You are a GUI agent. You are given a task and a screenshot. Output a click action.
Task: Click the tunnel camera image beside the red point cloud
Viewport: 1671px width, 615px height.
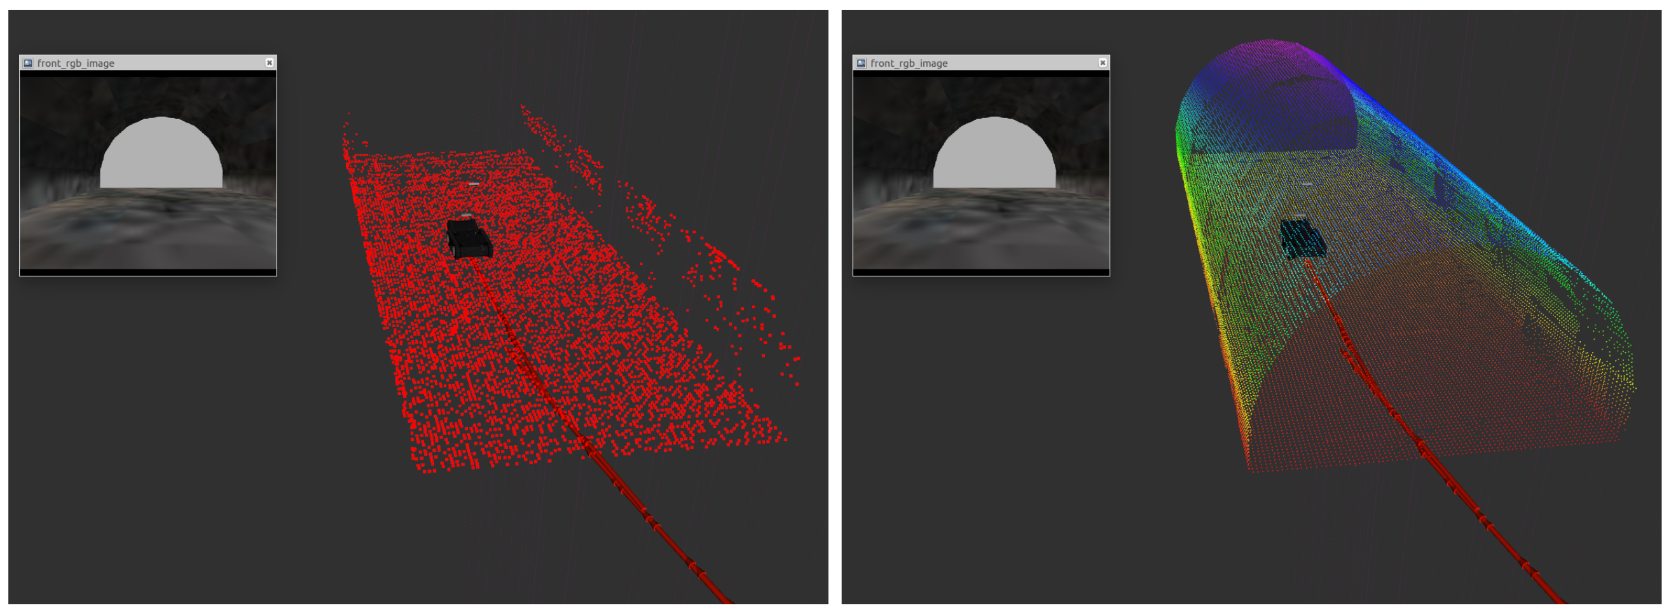pyautogui.click(x=148, y=172)
